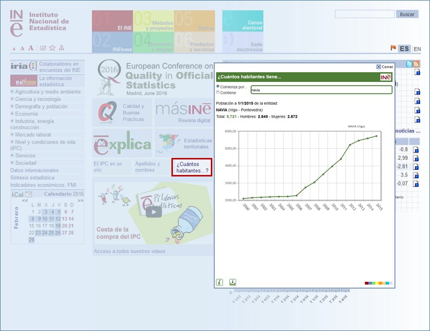Close the population popup with Cerrar
The width and height of the screenshot is (430, 331).
[385, 67]
